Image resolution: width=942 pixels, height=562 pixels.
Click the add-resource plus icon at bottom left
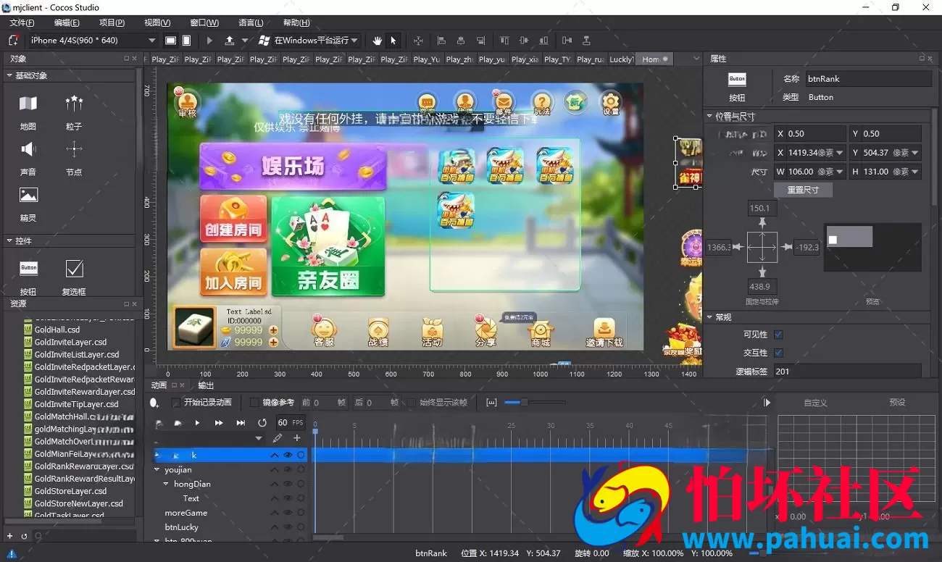(9, 536)
